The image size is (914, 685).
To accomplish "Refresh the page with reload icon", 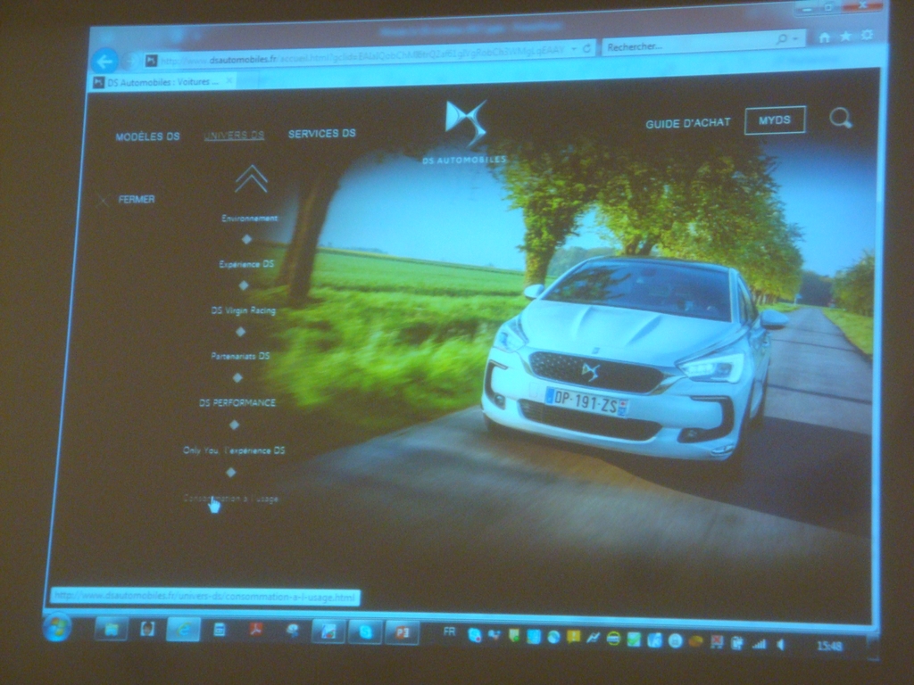I will coord(587,48).
